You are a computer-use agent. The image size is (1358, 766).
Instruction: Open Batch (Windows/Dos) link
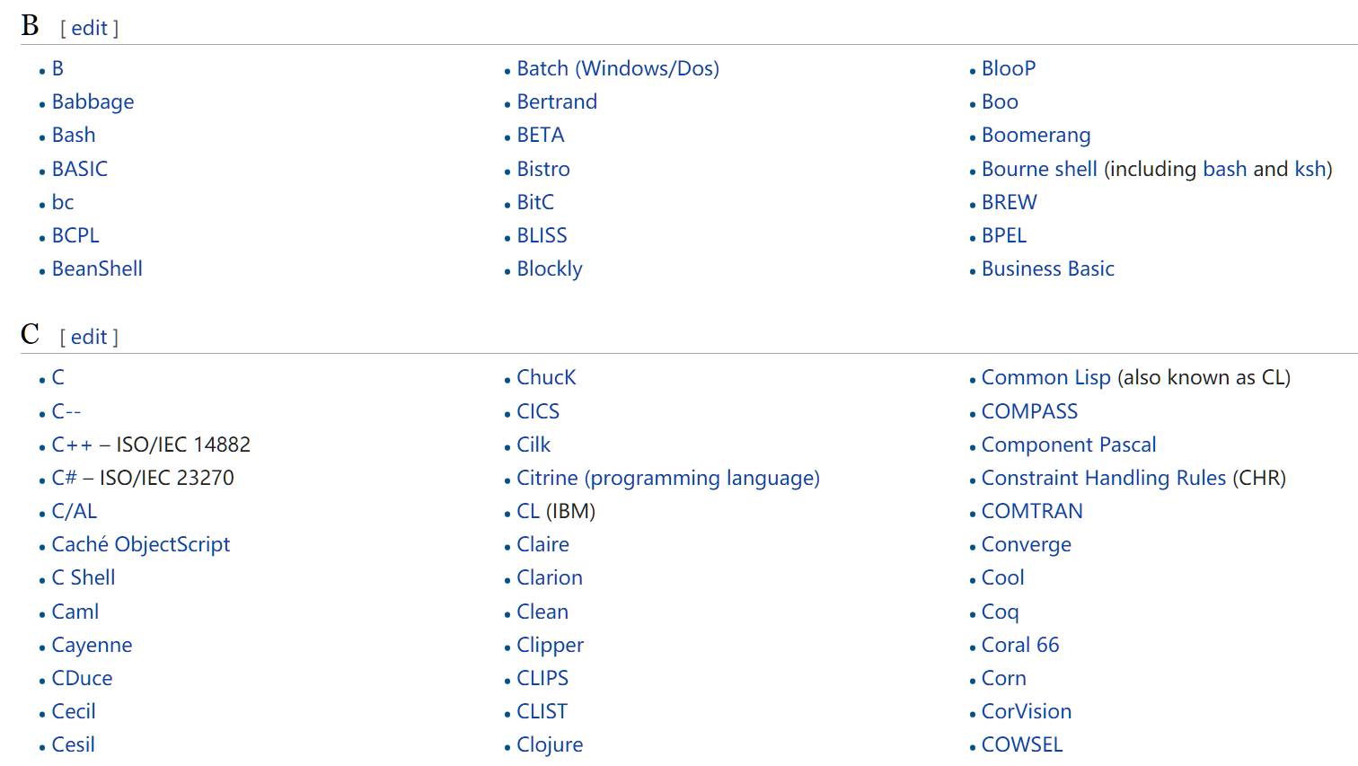pyautogui.click(x=618, y=68)
